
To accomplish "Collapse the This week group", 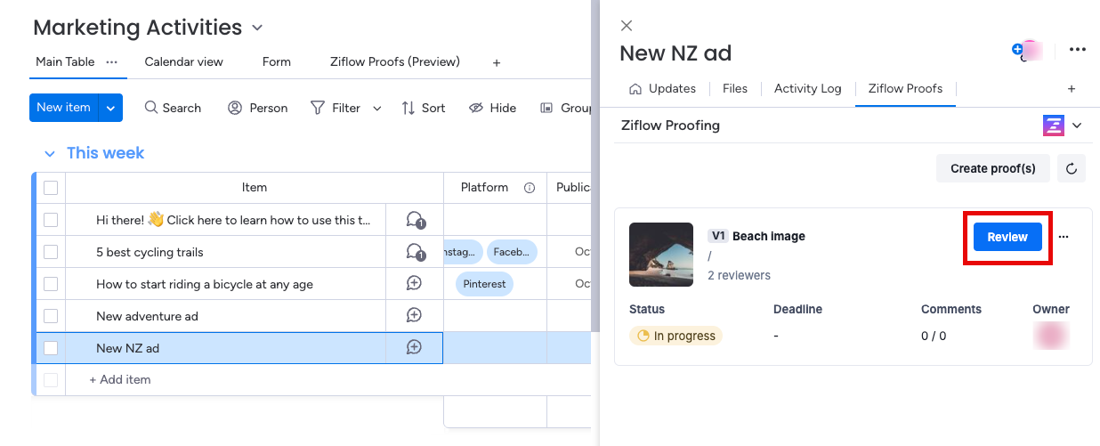I will point(50,154).
